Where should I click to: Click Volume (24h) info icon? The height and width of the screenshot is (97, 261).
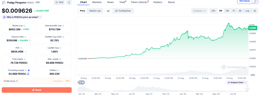[x=25, y=37]
